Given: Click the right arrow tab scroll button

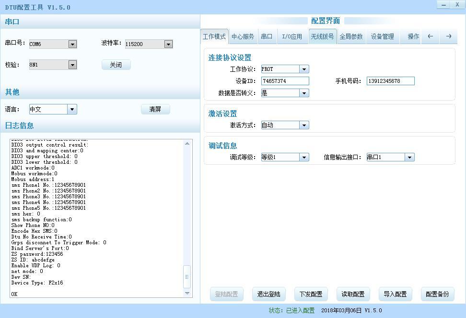Looking at the screenshot, I should 448,36.
